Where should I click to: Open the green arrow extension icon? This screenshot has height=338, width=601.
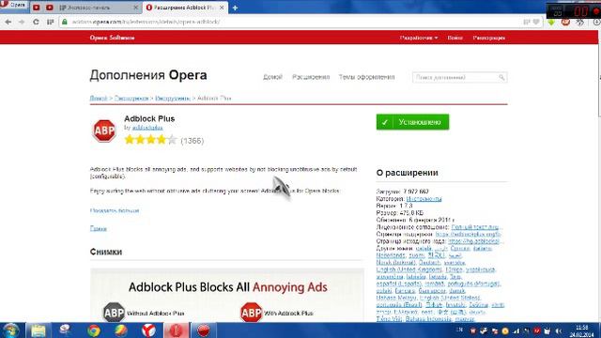tap(551, 23)
